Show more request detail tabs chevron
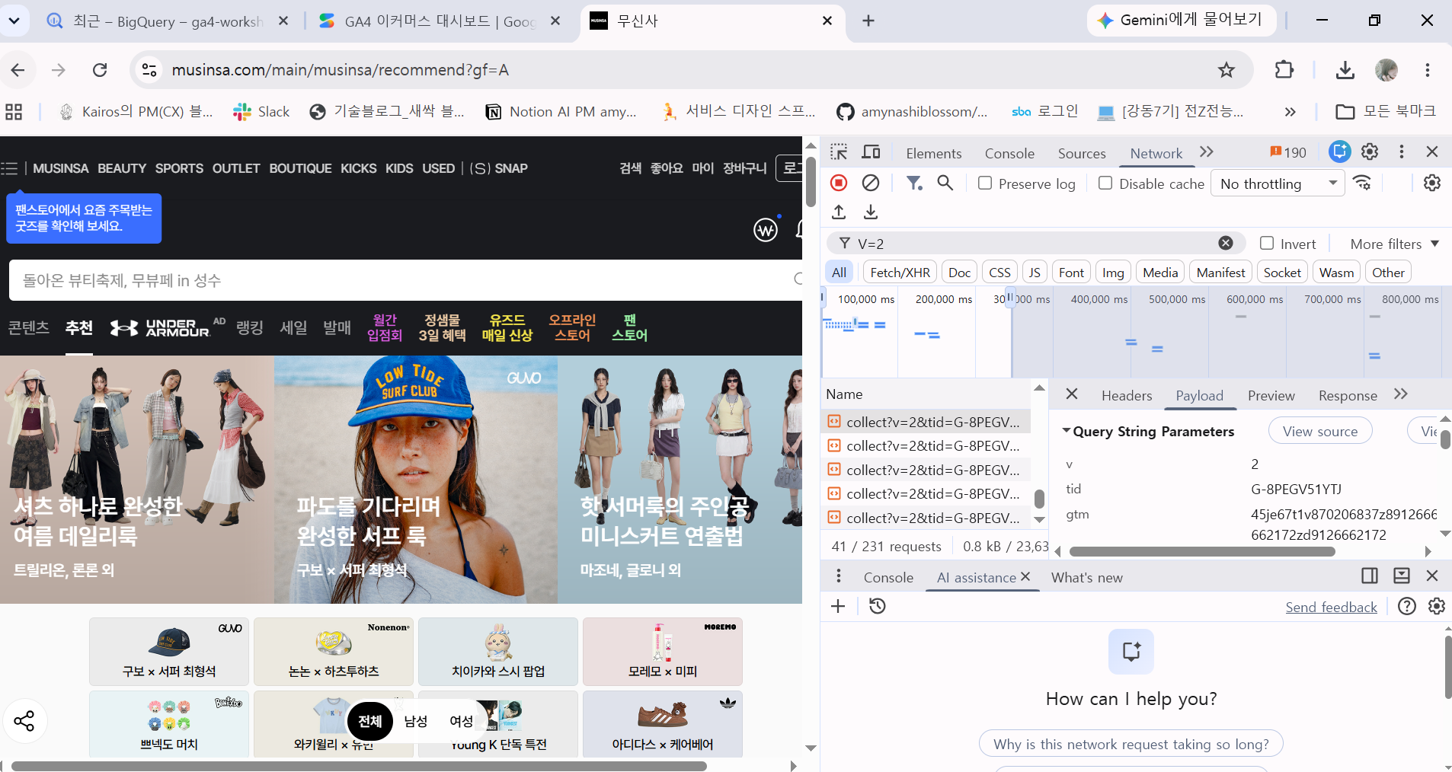Viewport: 1452px width, 772px height. (x=1400, y=394)
